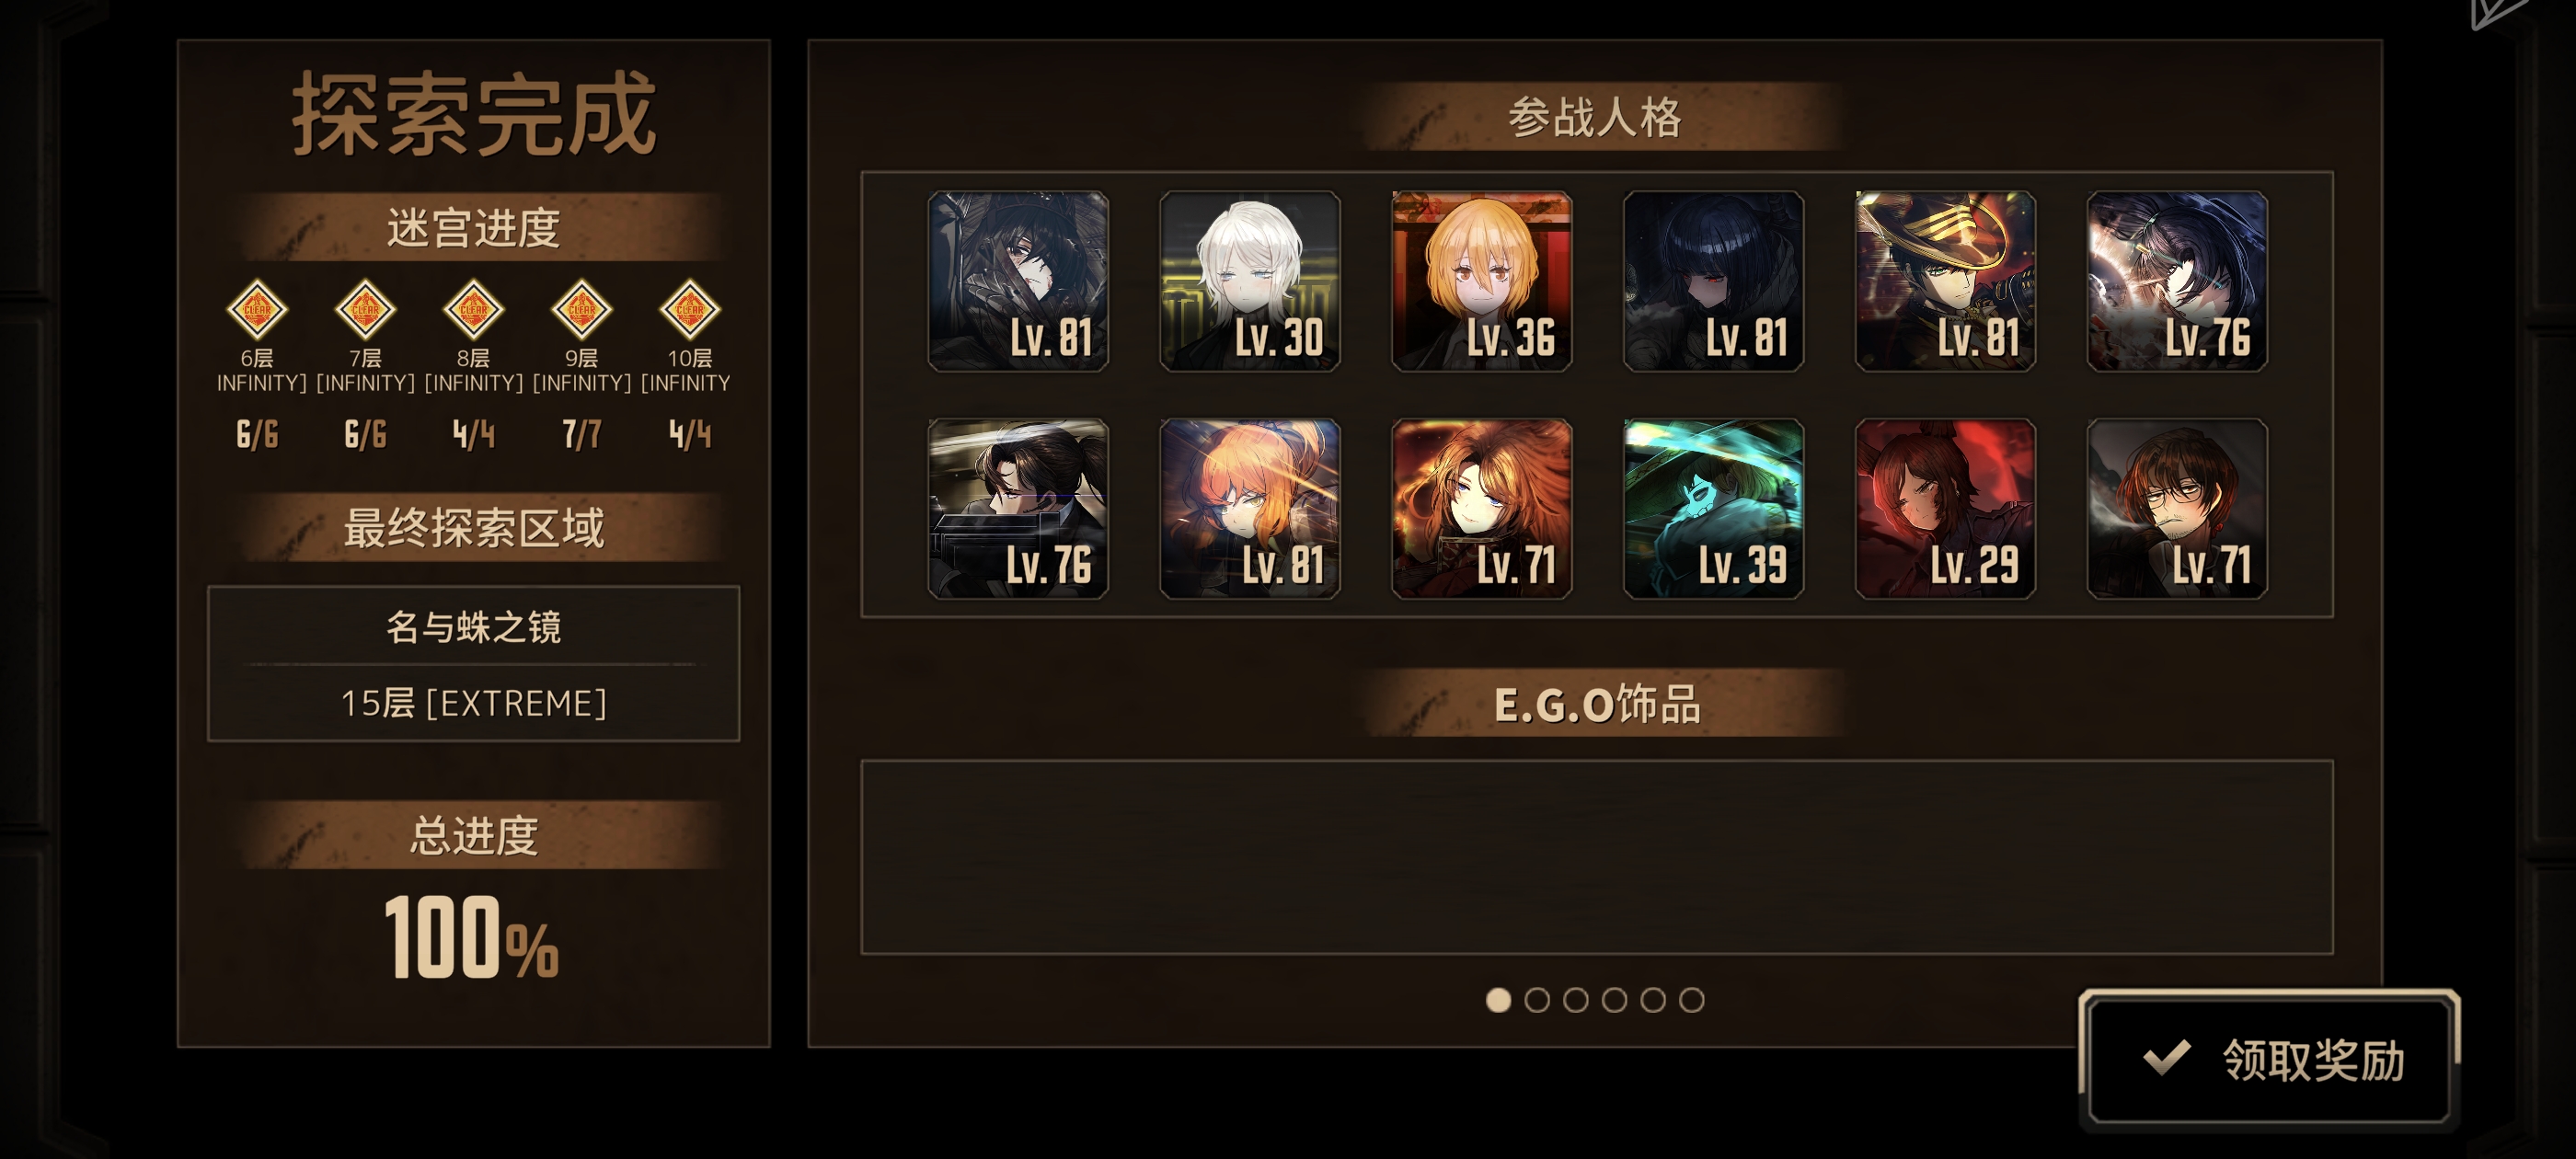Click the 6层 INFINITY clear badge
Screen dimensions: 2576x1159
click(257, 309)
